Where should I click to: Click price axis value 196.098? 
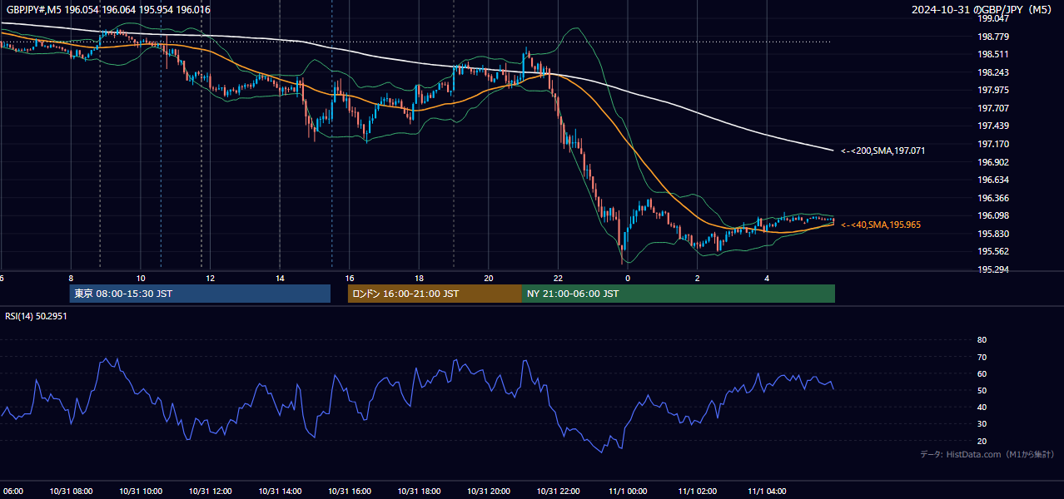coord(993,215)
